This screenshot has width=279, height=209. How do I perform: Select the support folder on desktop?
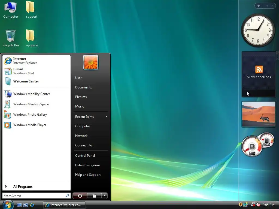32,10
